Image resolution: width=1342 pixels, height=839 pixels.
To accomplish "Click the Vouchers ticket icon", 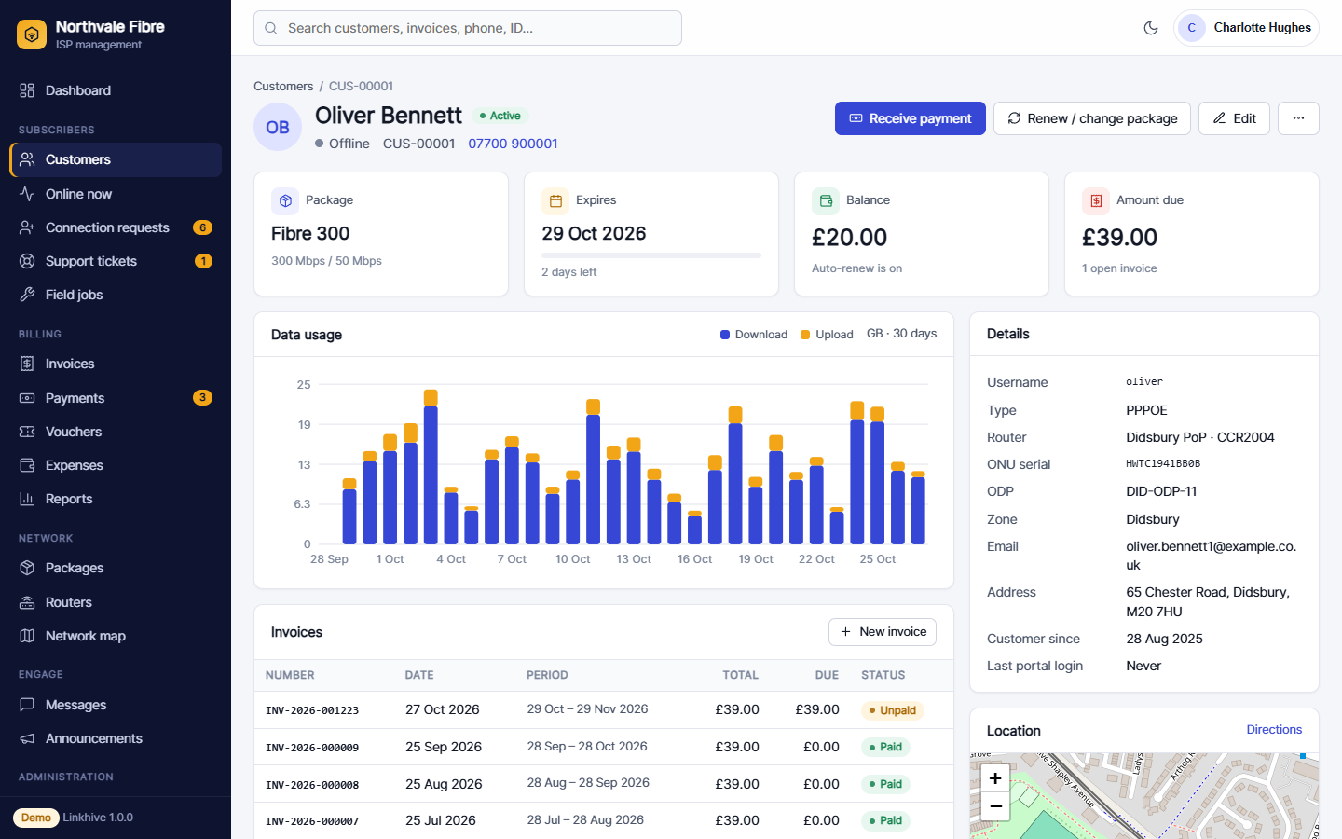I will (x=27, y=432).
